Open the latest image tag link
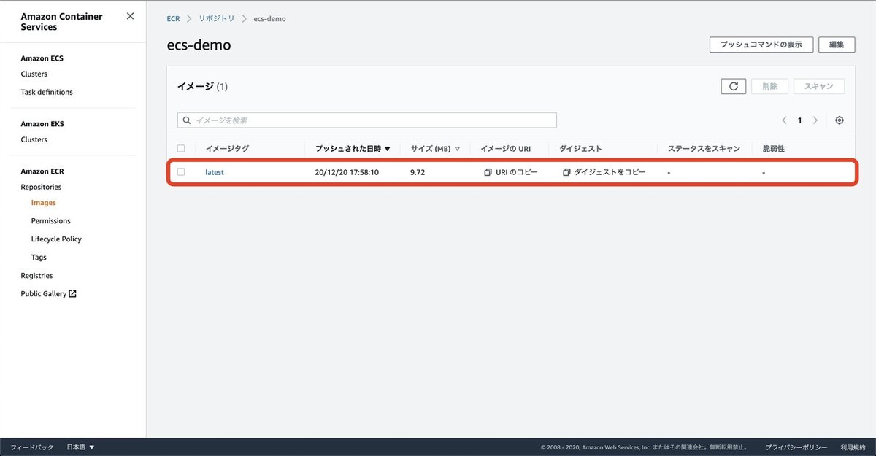This screenshot has width=876, height=456. tap(215, 173)
